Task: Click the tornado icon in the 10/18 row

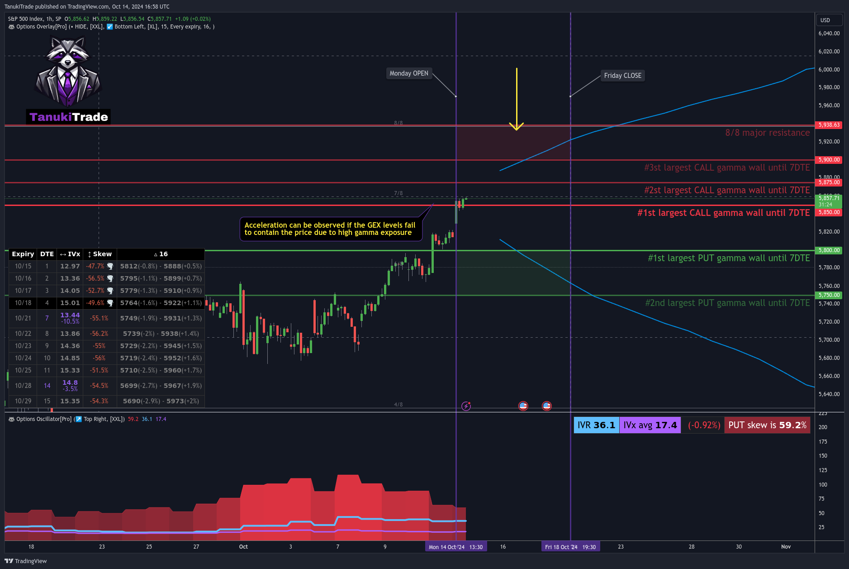Action: point(110,303)
